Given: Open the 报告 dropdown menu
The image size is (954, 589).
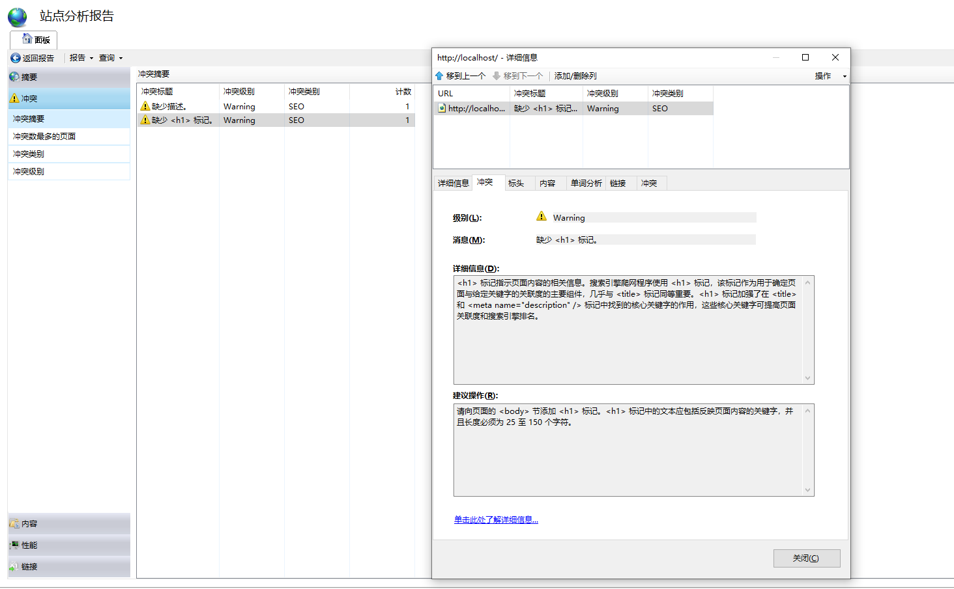Looking at the screenshot, I should (x=81, y=58).
